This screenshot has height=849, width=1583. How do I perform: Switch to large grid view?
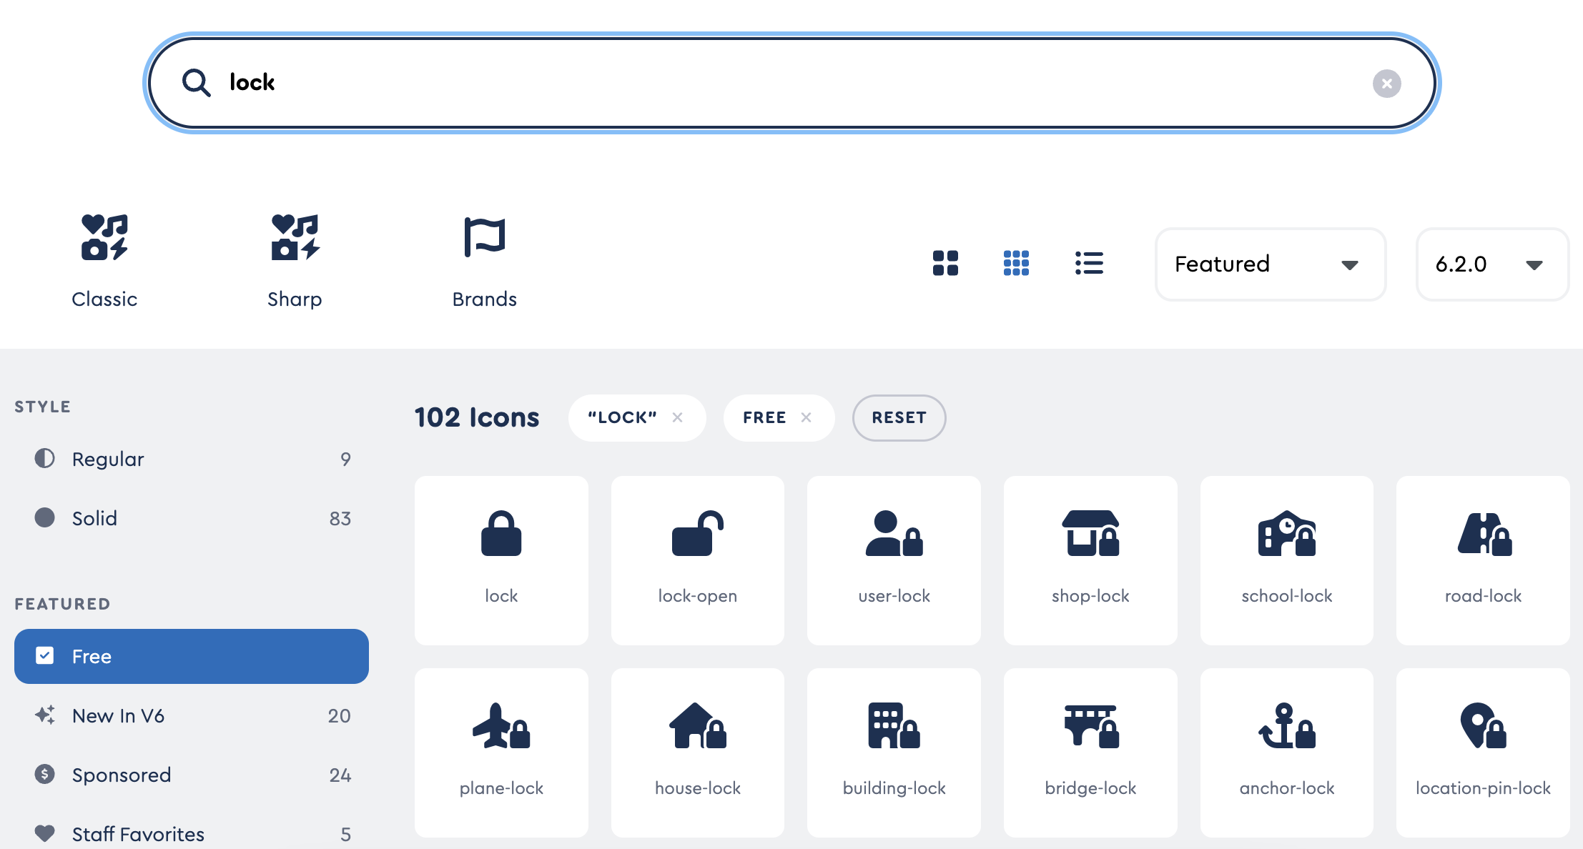tap(945, 263)
